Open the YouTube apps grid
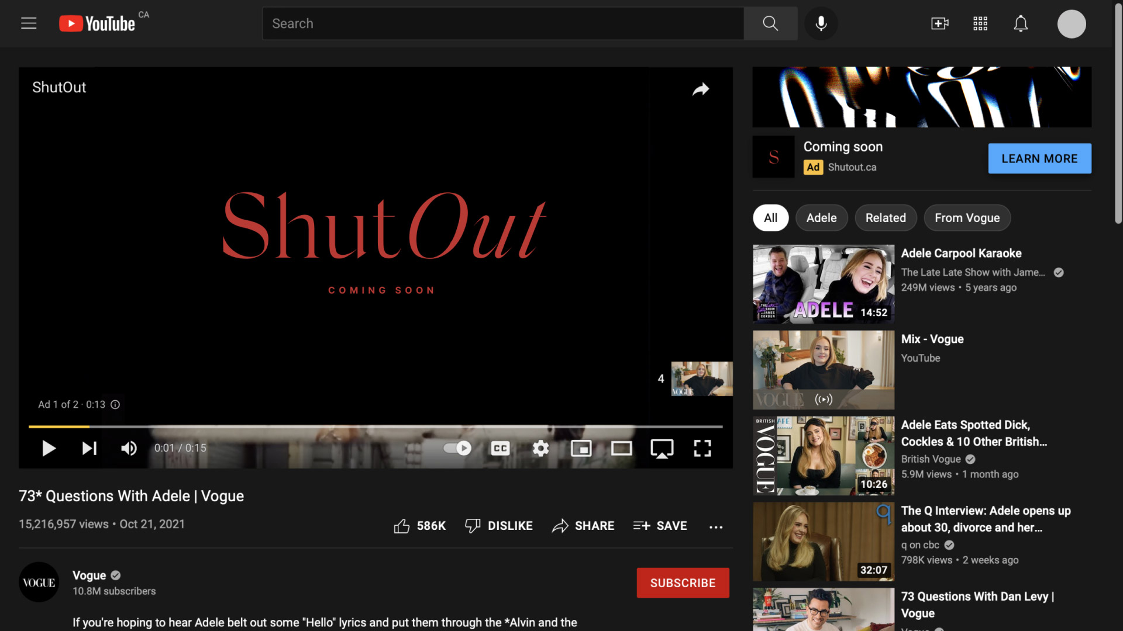 tap(980, 23)
